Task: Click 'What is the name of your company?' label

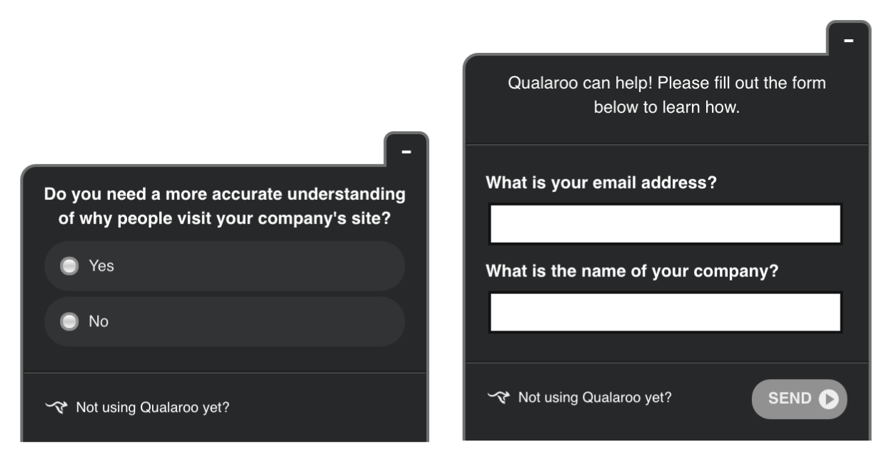Action: 632,271
